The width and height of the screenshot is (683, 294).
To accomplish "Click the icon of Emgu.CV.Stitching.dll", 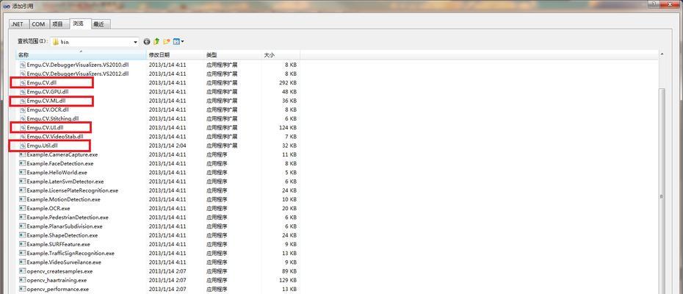I will coord(23,118).
